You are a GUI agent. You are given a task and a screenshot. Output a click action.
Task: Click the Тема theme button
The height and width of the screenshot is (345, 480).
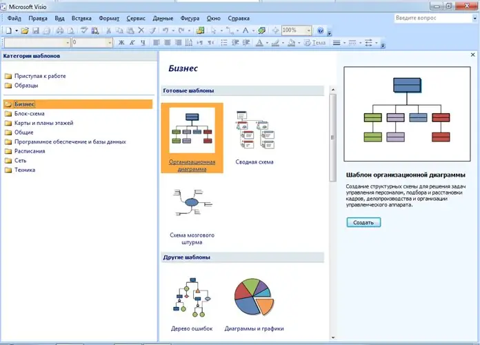coord(315,43)
